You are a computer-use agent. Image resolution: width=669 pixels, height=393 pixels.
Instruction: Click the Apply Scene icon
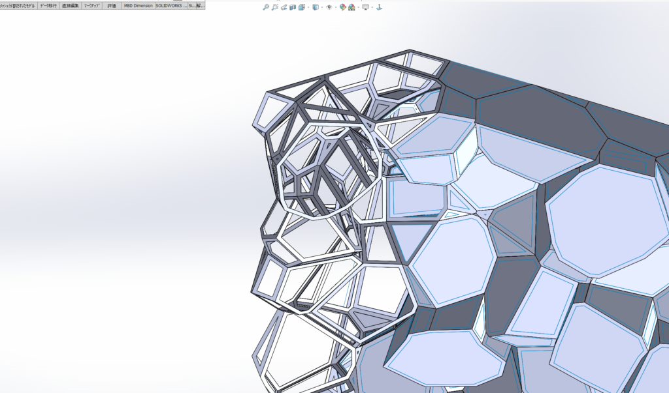353,7
